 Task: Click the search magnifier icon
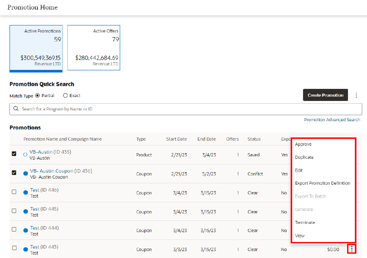coord(16,109)
